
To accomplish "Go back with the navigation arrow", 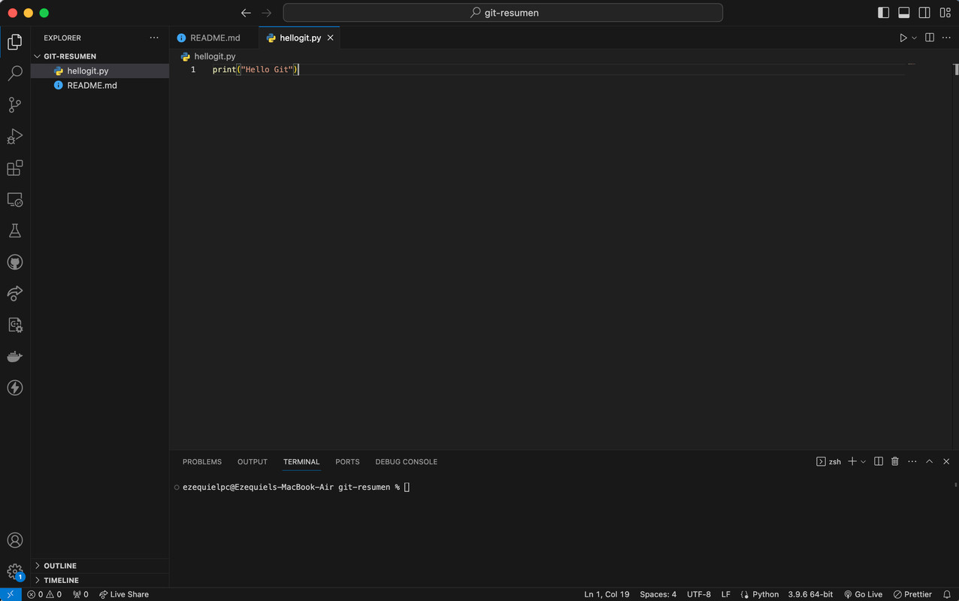I will coord(246,13).
